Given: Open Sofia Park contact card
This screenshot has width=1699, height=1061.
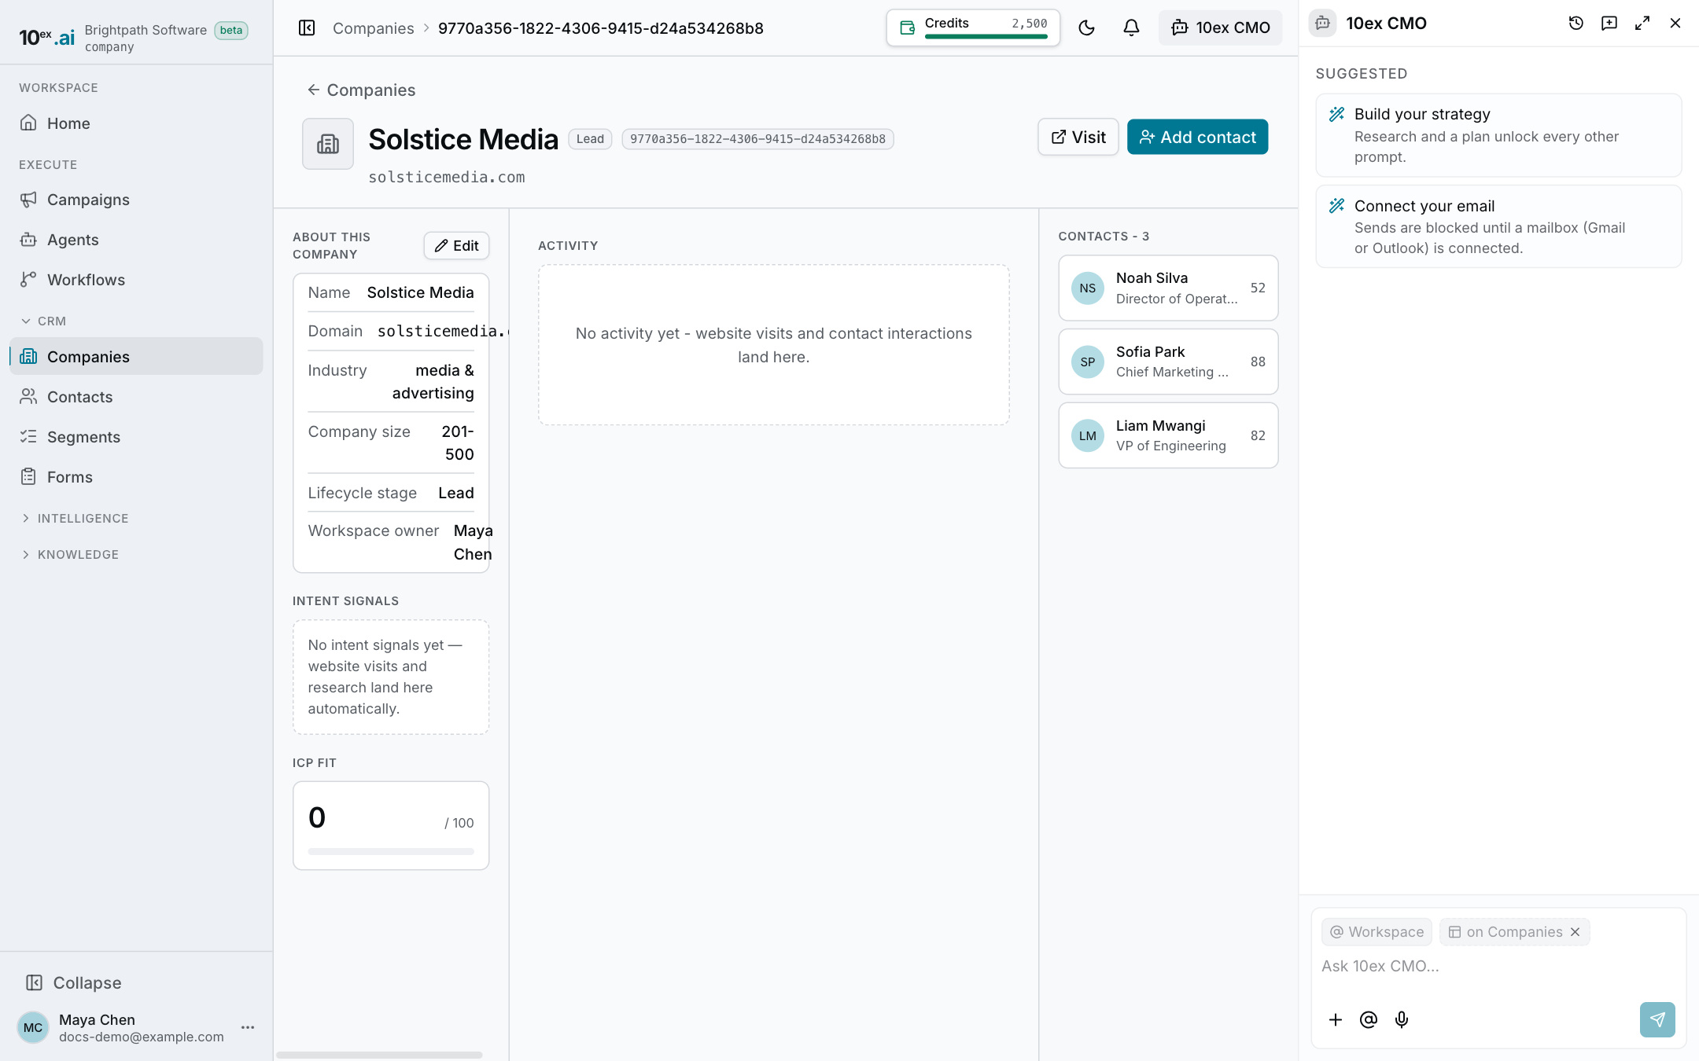Looking at the screenshot, I should (1168, 362).
